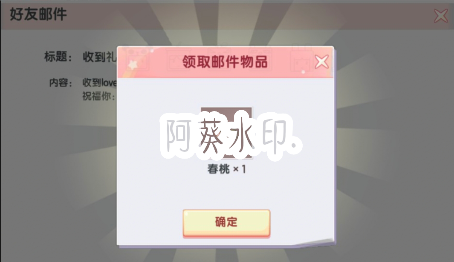Screen dimensions: 454x262
Task: Click the 春桃 × 1 item label
Action: pyautogui.click(x=226, y=169)
